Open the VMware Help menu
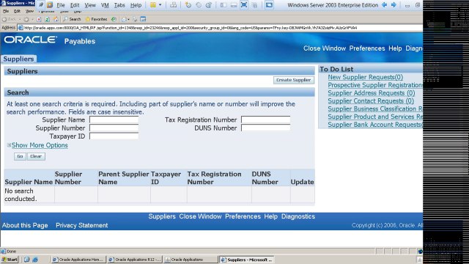469x264 pixels. 136,5
